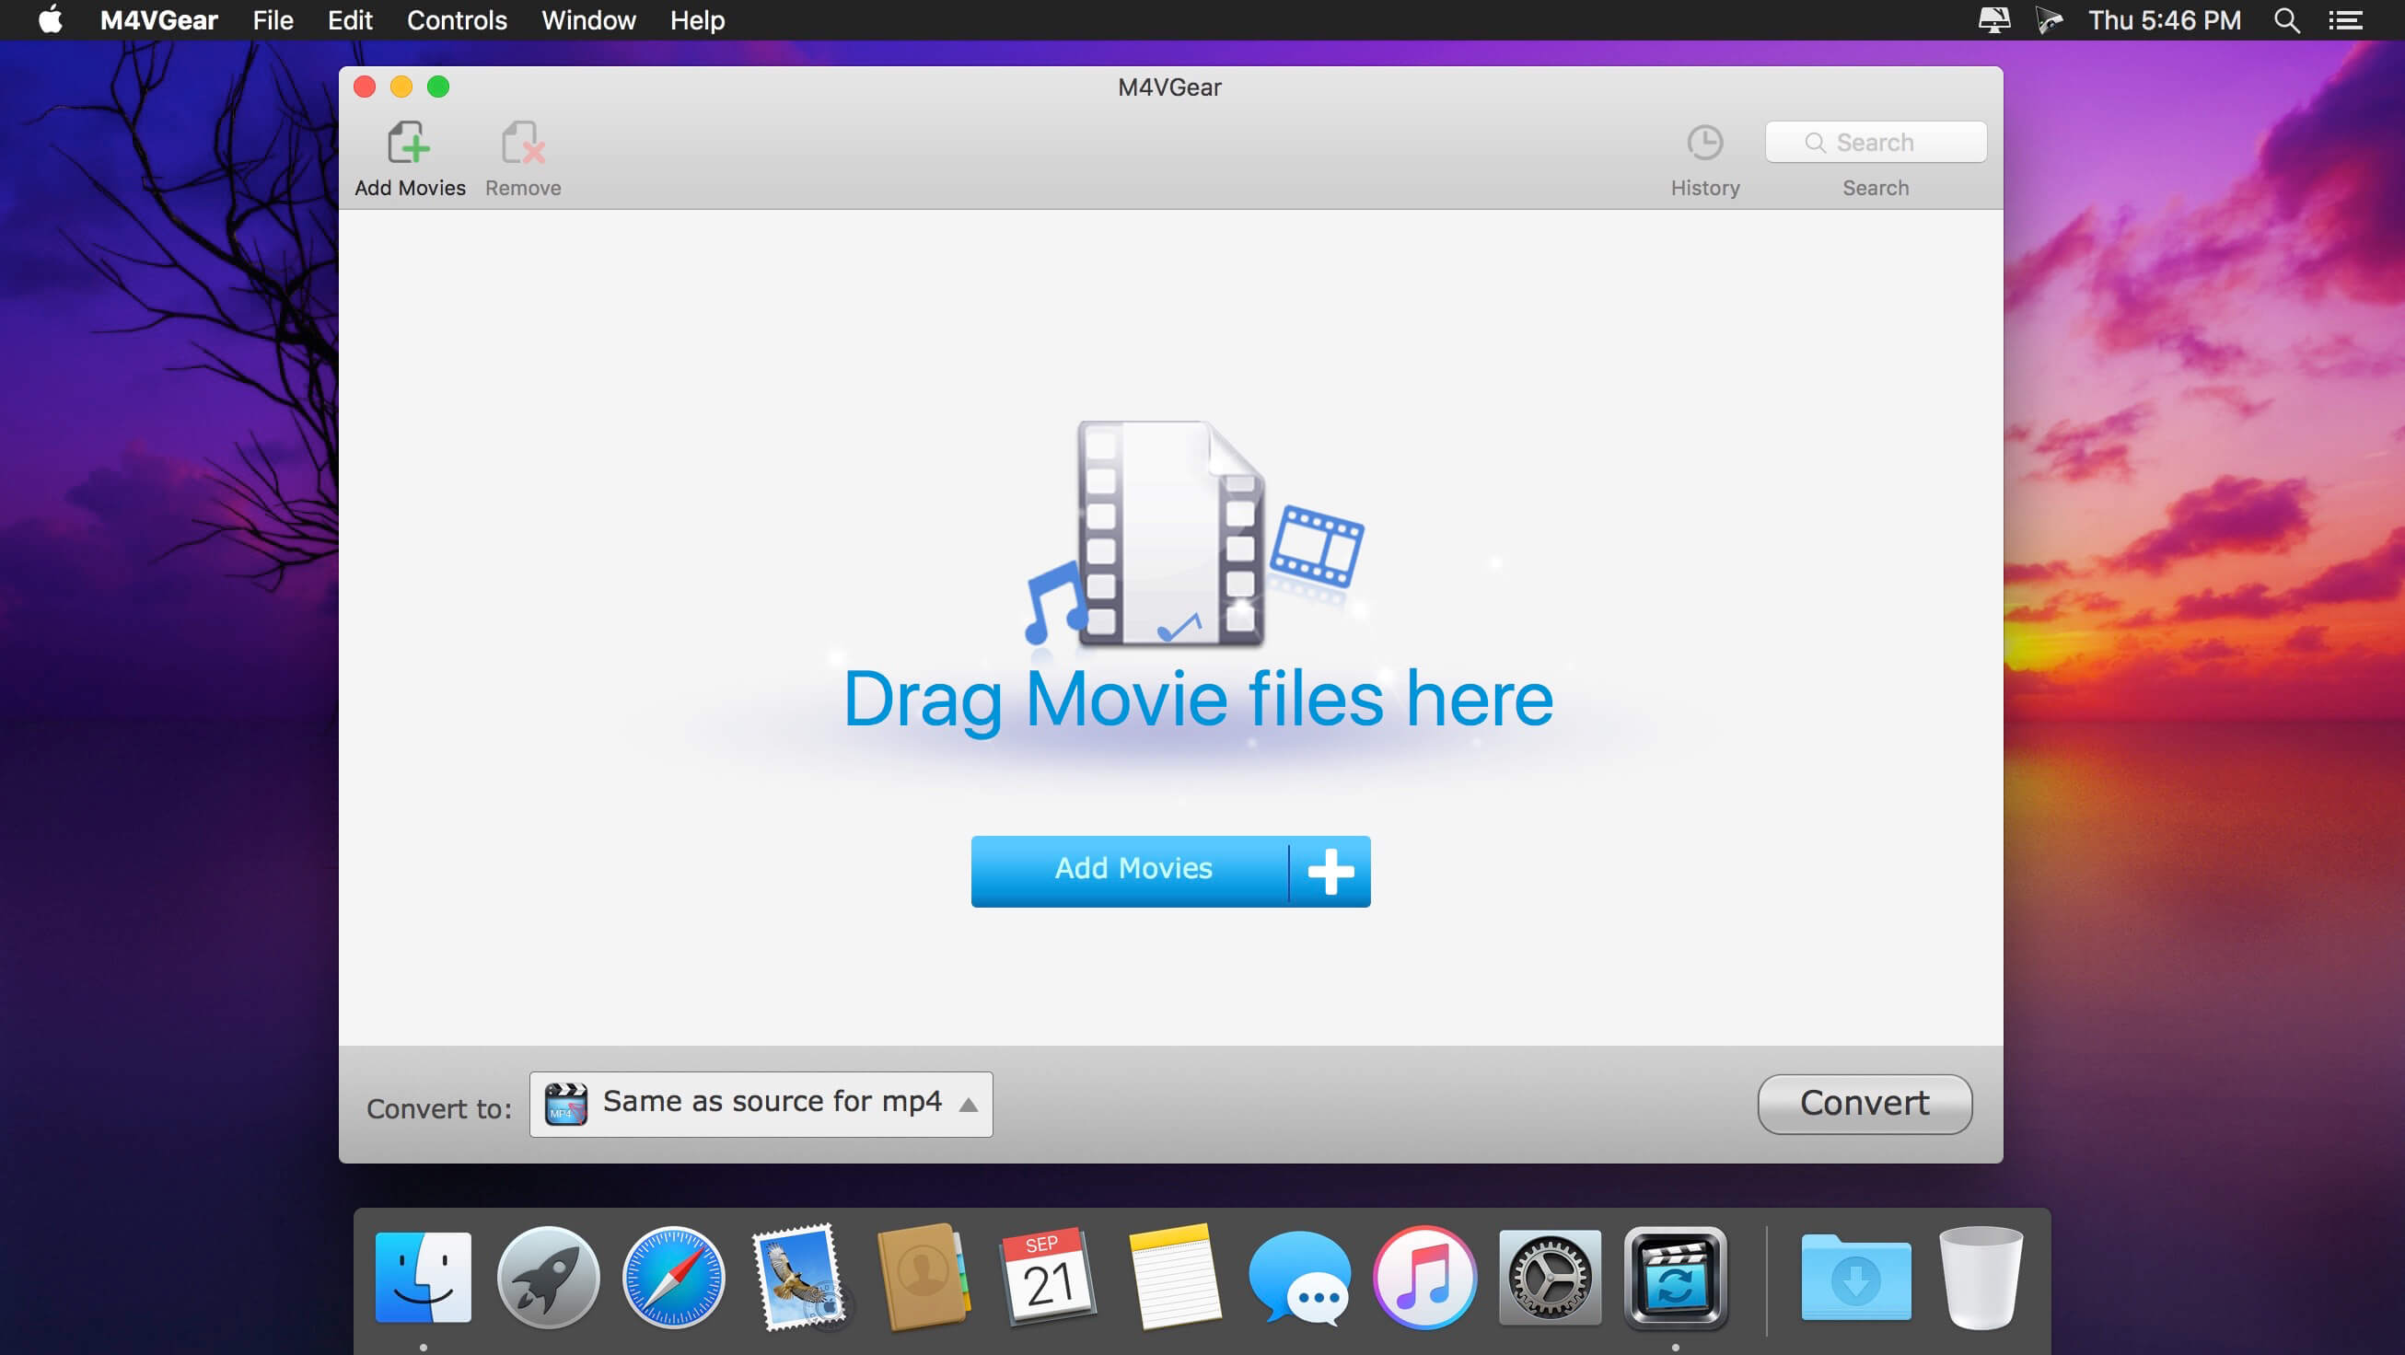Screen dimensions: 2405x1355
Task: Open the File menu
Action: coord(273,19)
